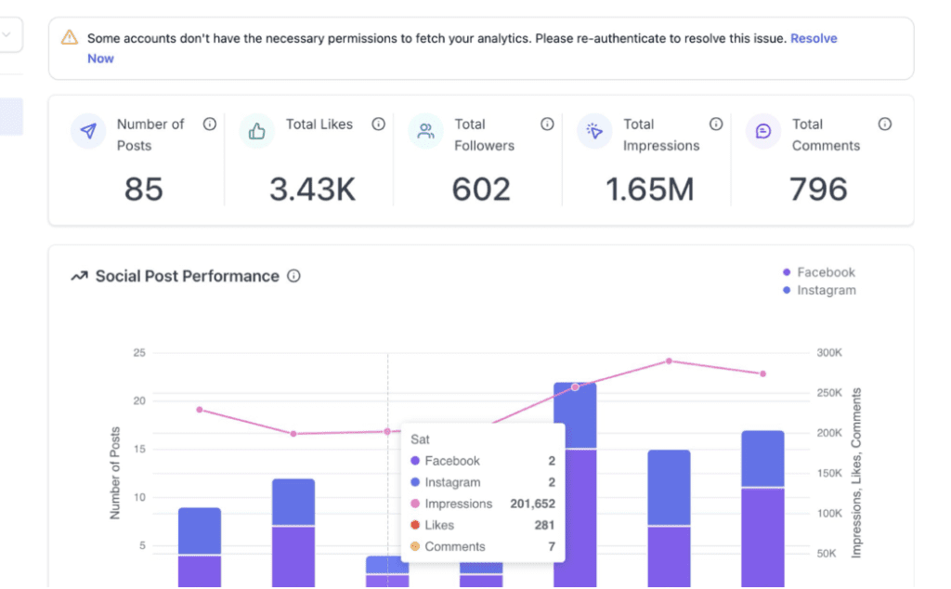Click the Impressions 201,652 row in the tooltip
Viewport: 951px width, 589px height.
[483, 504]
